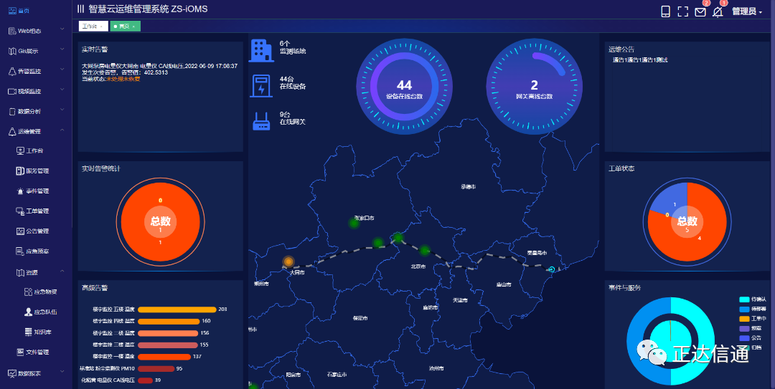Select the orange map marker at 大同市
775x389 pixels.
(x=288, y=261)
